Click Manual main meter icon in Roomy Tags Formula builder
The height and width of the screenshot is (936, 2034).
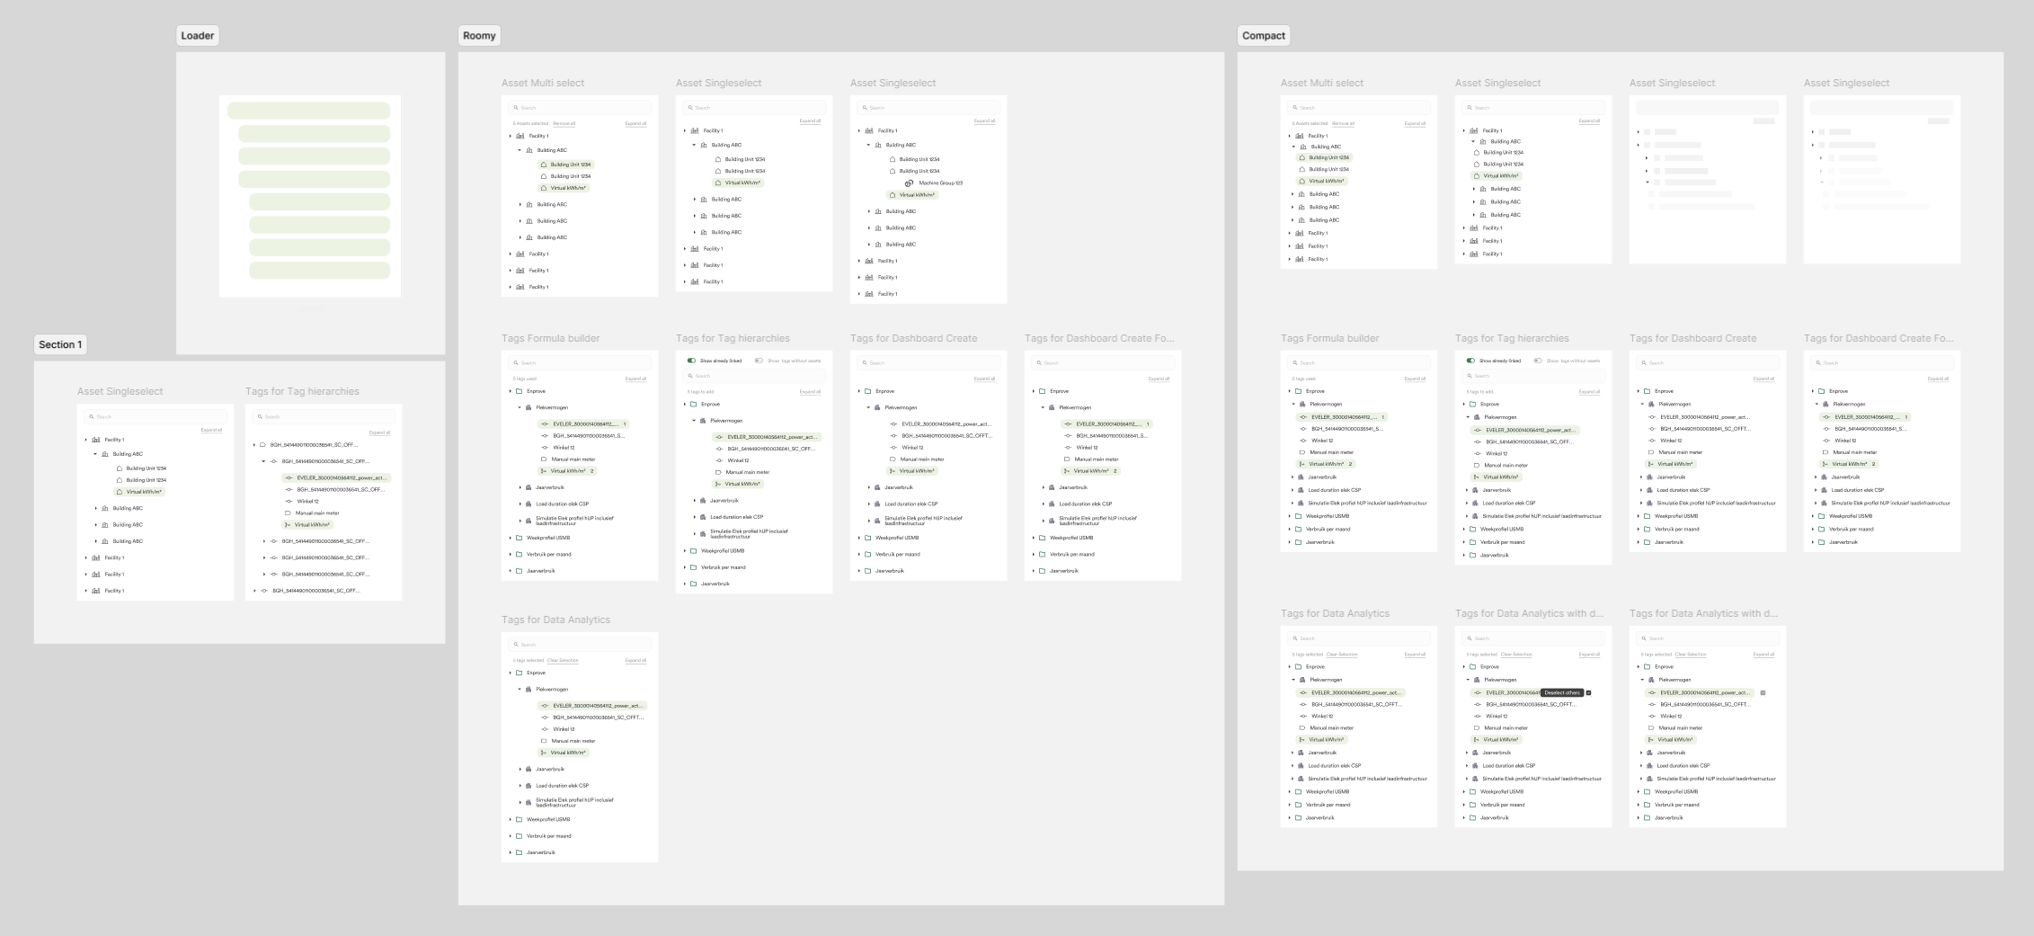click(x=544, y=459)
